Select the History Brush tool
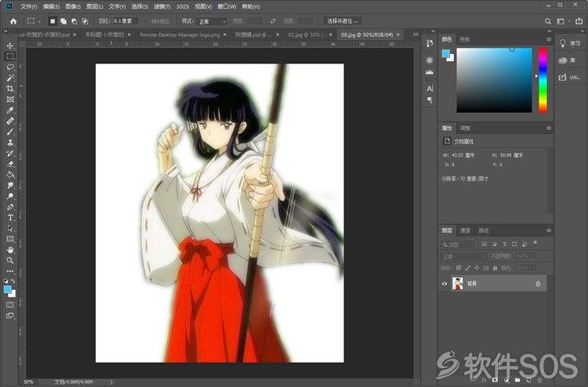This screenshot has width=588, height=387. [x=10, y=154]
